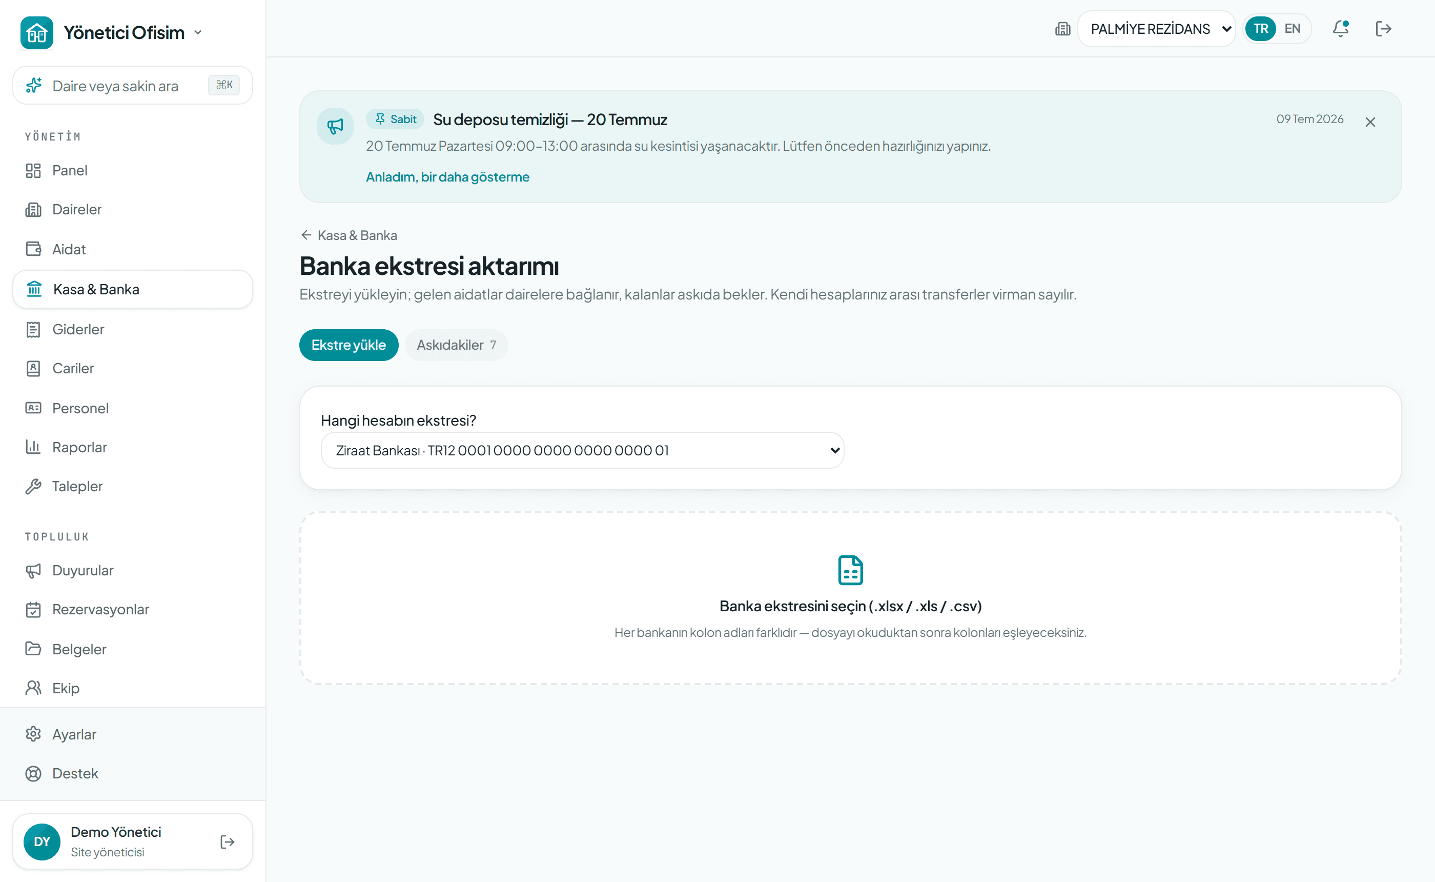Click the sparkle search icon
This screenshot has height=882, width=1435.
(34, 85)
